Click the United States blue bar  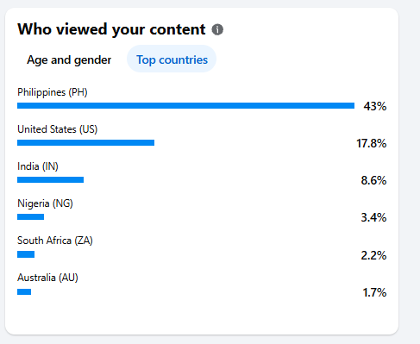pyautogui.click(x=85, y=143)
